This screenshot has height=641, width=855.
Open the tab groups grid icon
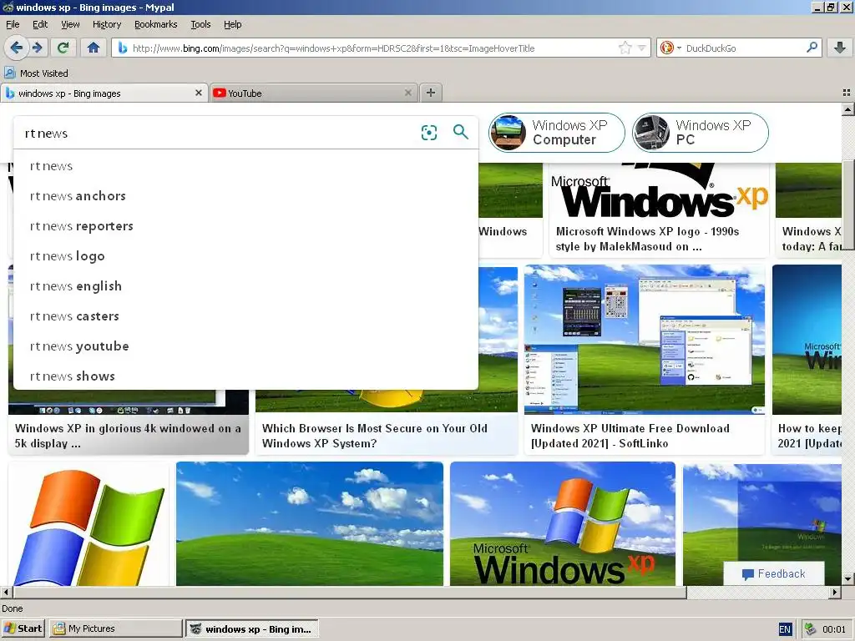point(847,93)
